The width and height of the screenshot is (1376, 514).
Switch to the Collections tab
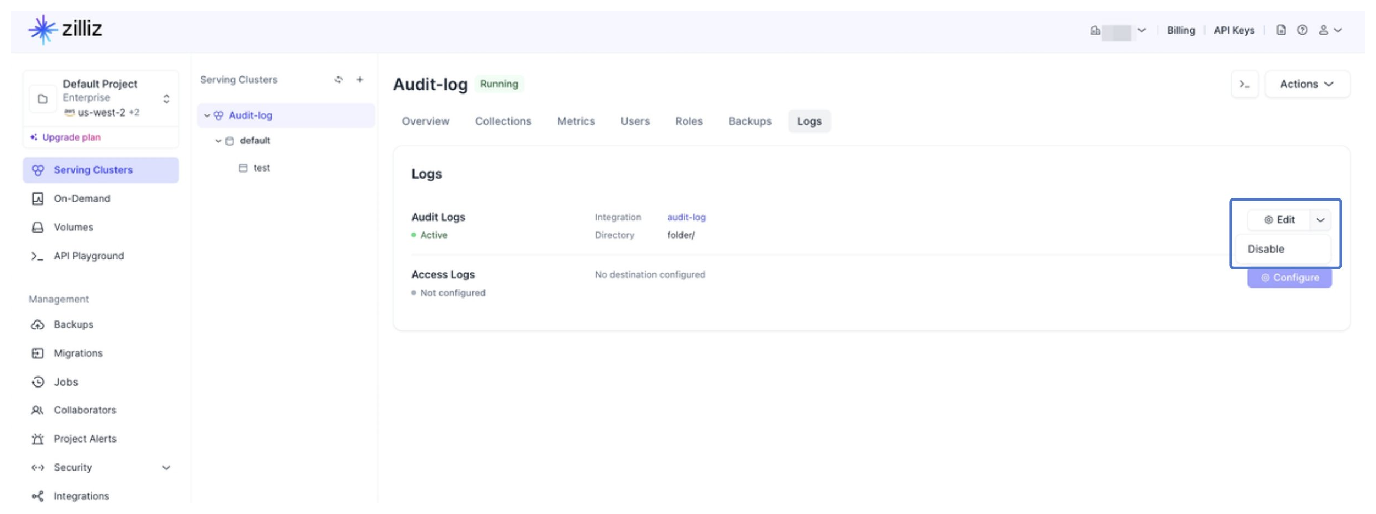click(503, 121)
